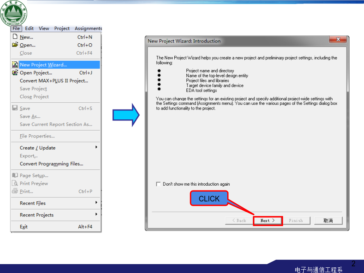Click the Close menu entry

pos(56,53)
